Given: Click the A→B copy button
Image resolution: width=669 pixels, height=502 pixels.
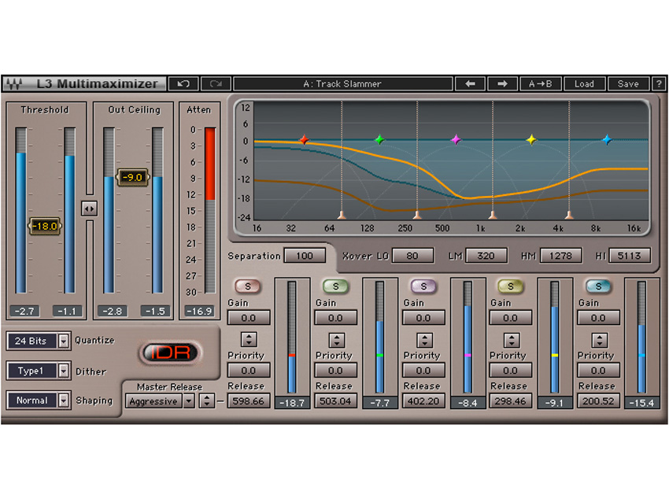Looking at the screenshot, I should (x=540, y=83).
